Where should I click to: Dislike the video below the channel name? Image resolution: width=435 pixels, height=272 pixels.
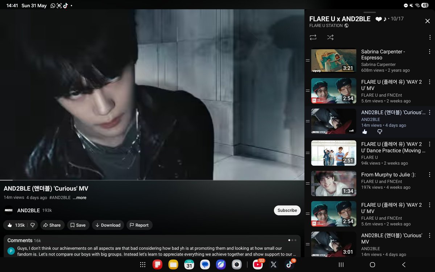point(33,225)
